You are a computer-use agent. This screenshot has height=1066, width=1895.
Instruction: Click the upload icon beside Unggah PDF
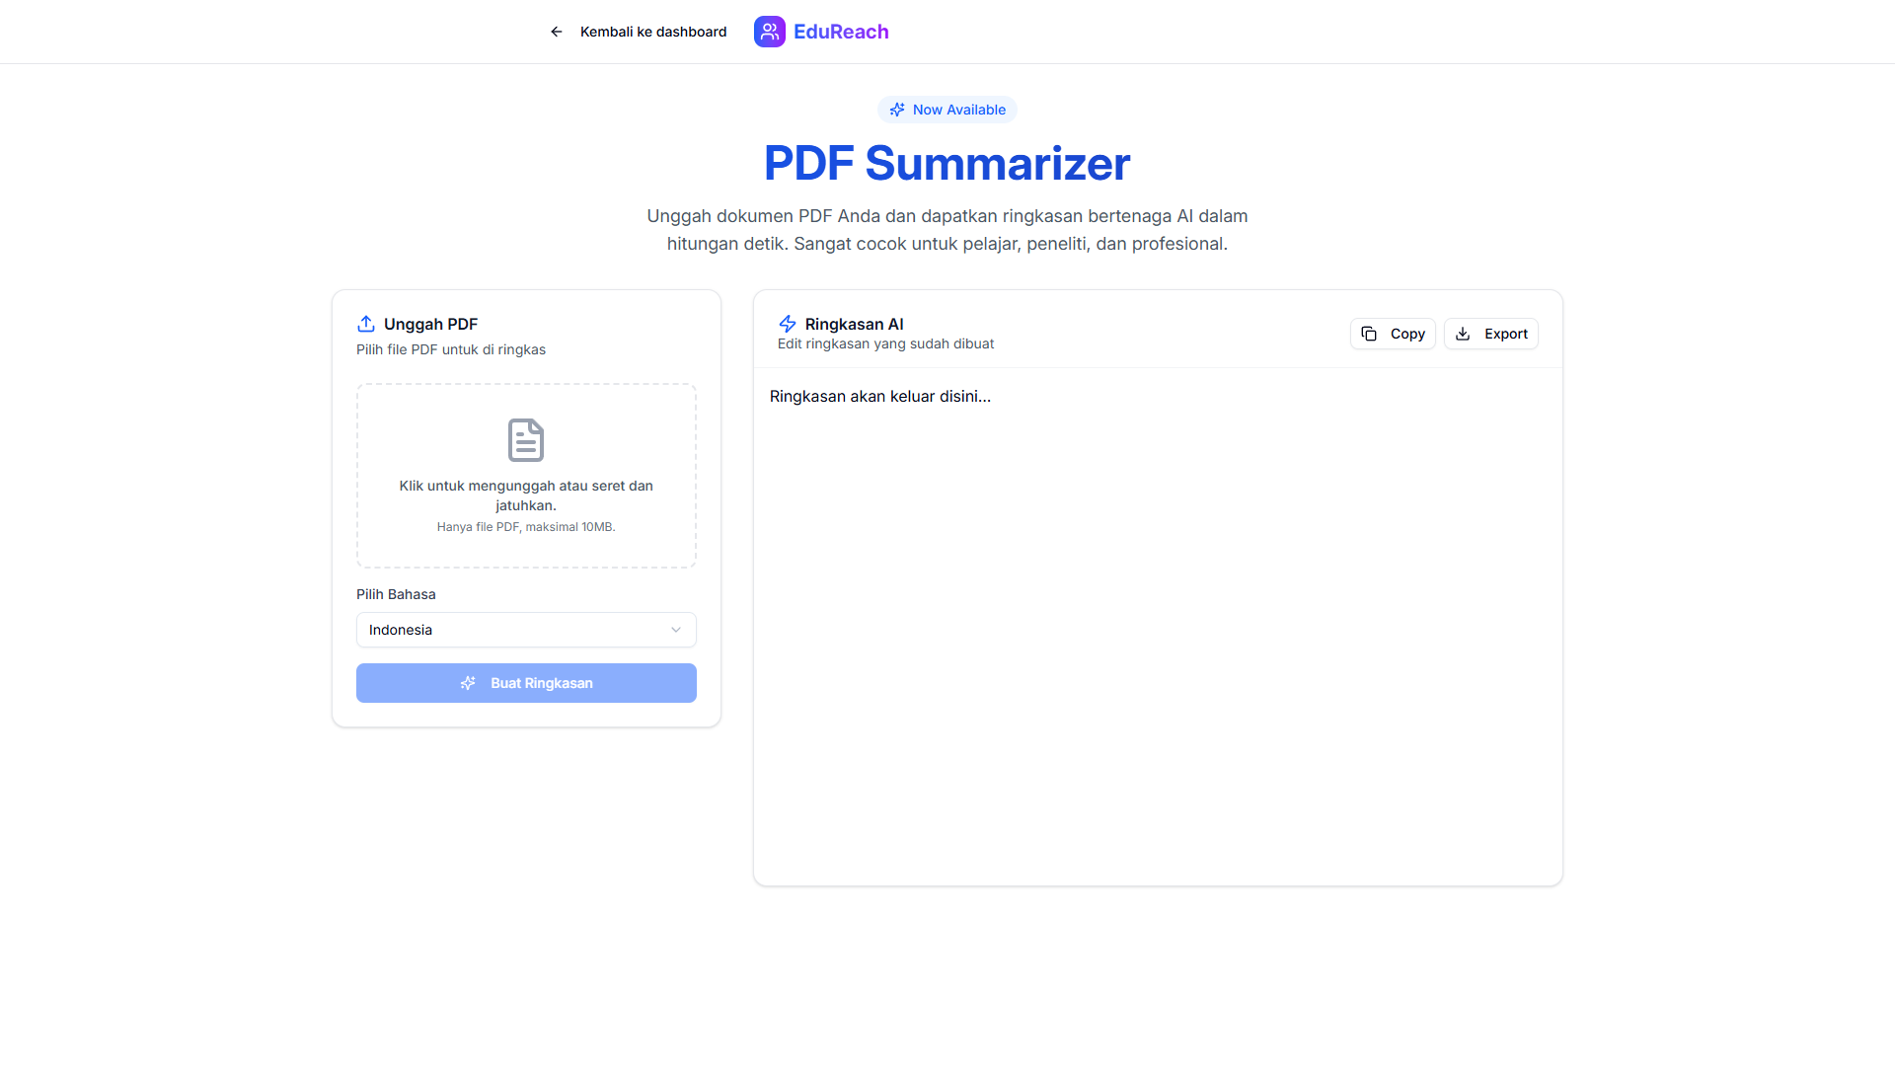pyautogui.click(x=366, y=324)
